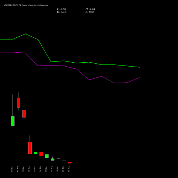Click the '22 May' date label
This screenshot has height=178, width=178.
pyautogui.click(x=69, y=169)
